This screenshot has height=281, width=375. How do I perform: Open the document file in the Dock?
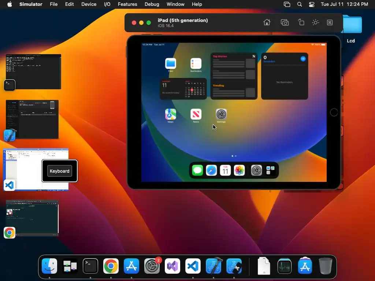click(x=264, y=266)
